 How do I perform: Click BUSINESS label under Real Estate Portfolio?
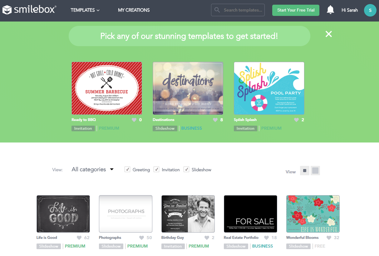pyautogui.click(x=263, y=246)
